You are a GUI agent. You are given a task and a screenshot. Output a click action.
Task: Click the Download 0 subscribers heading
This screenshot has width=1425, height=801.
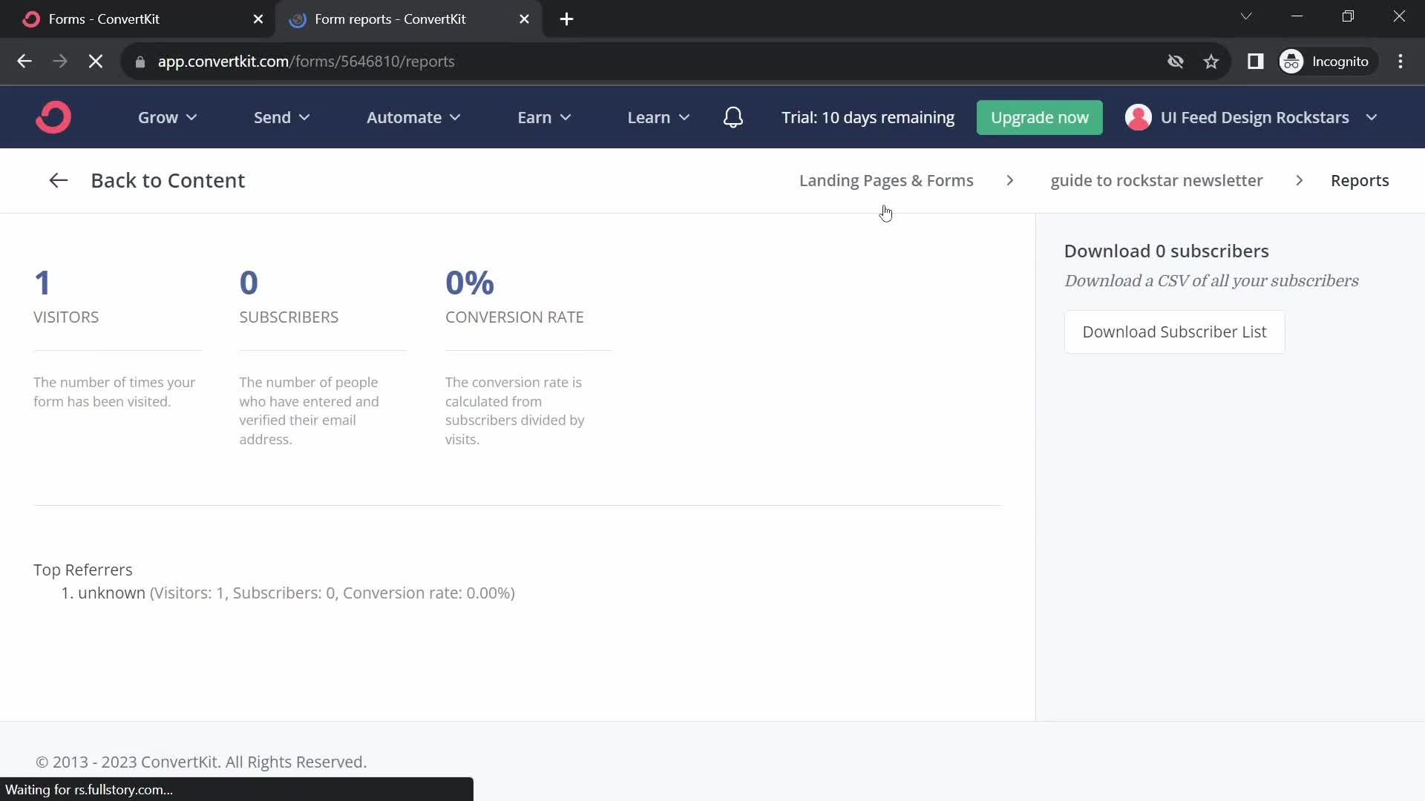click(x=1166, y=251)
